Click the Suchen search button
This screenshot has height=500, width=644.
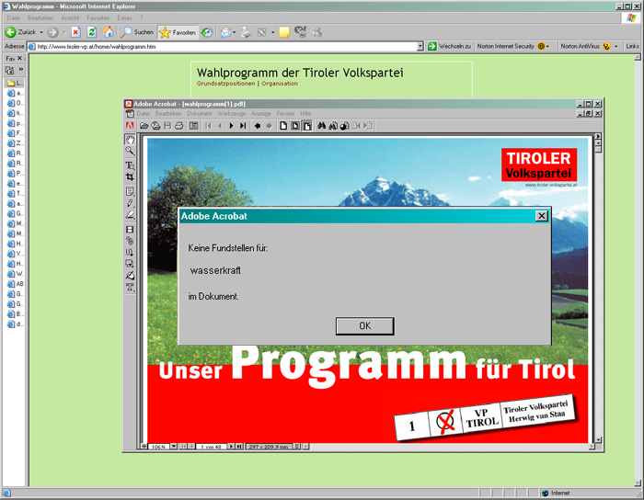coord(137,32)
